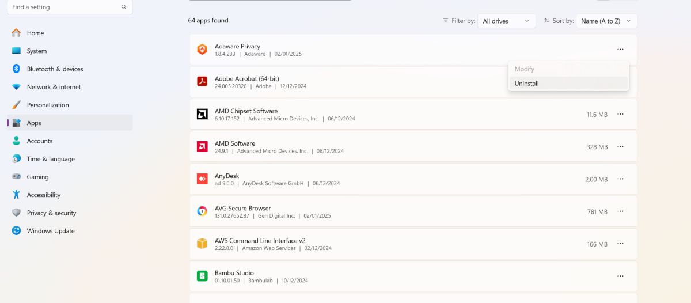Click the Bambu Studio app icon
Image resolution: width=691 pixels, height=303 pixels.
[202, 276]
